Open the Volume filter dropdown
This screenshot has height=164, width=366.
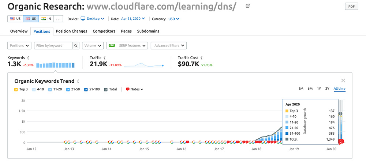(93, 45)
